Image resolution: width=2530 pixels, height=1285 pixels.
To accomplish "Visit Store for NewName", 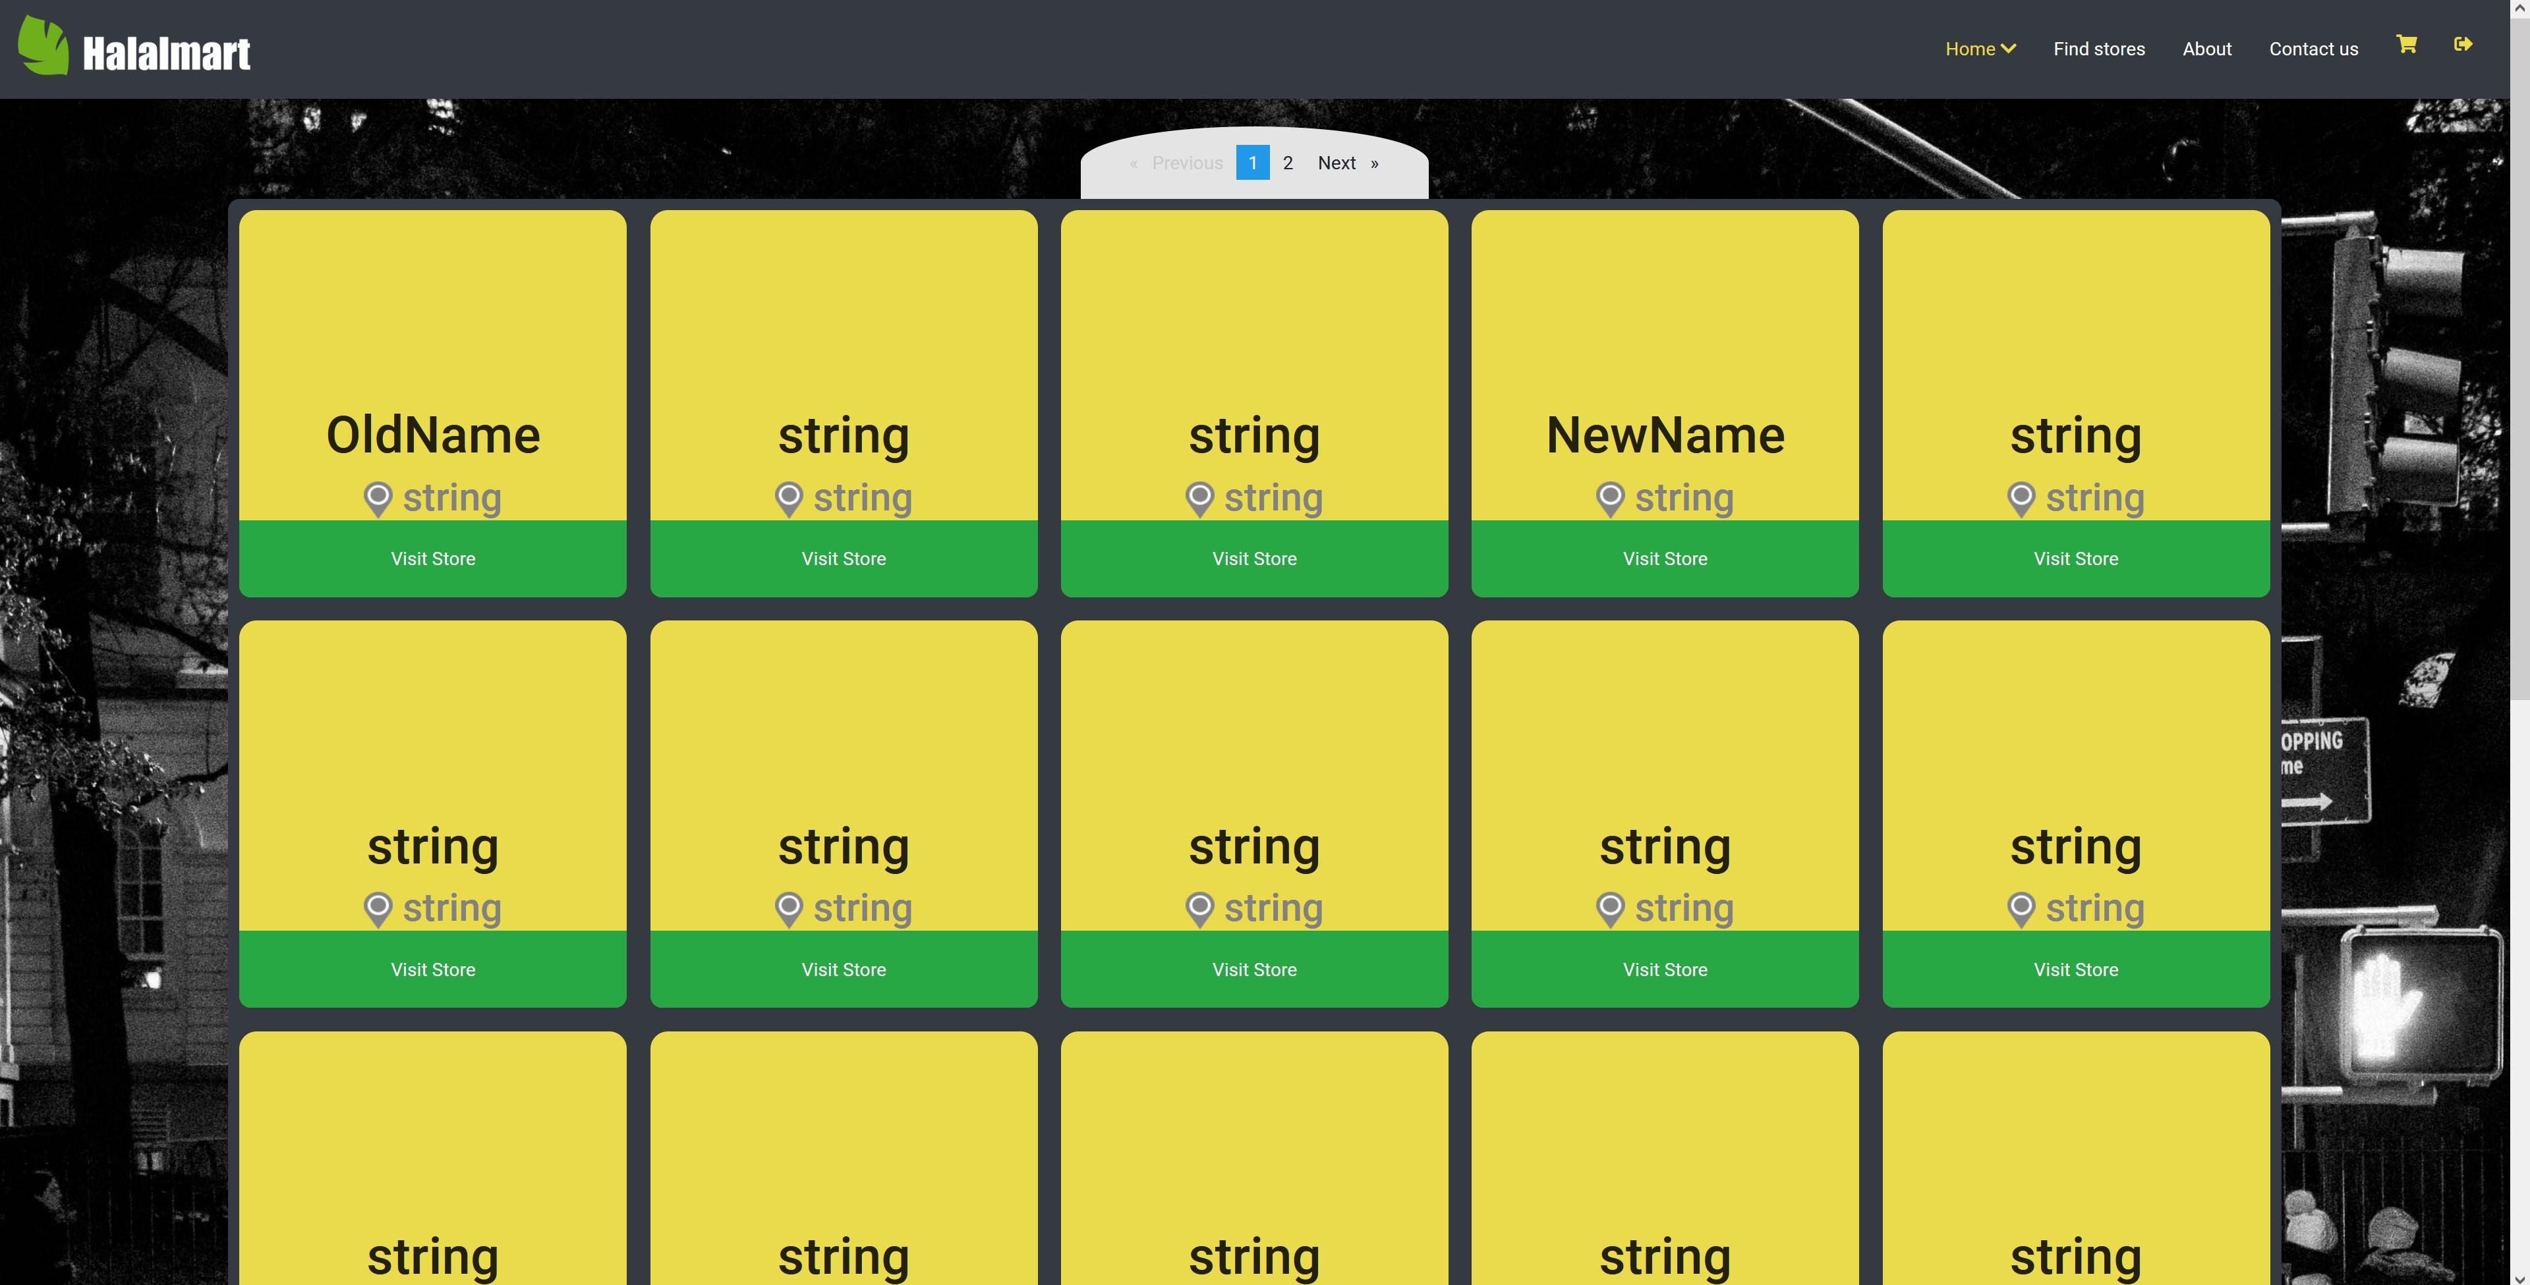I will tap(1665, 559).
